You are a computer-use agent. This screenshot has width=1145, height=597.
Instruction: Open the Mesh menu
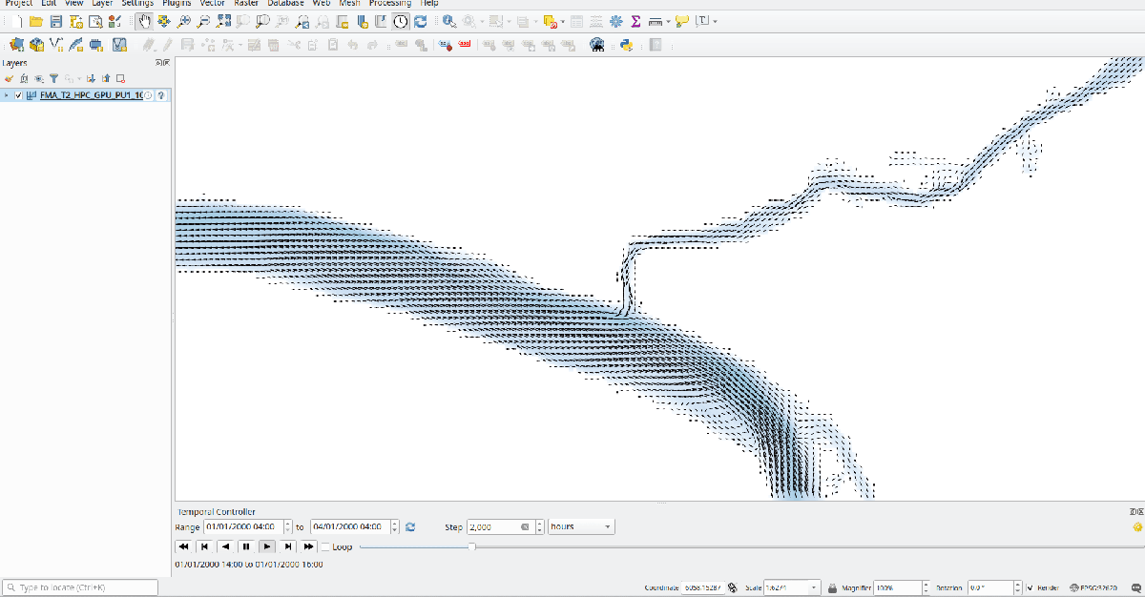[349, 4]
